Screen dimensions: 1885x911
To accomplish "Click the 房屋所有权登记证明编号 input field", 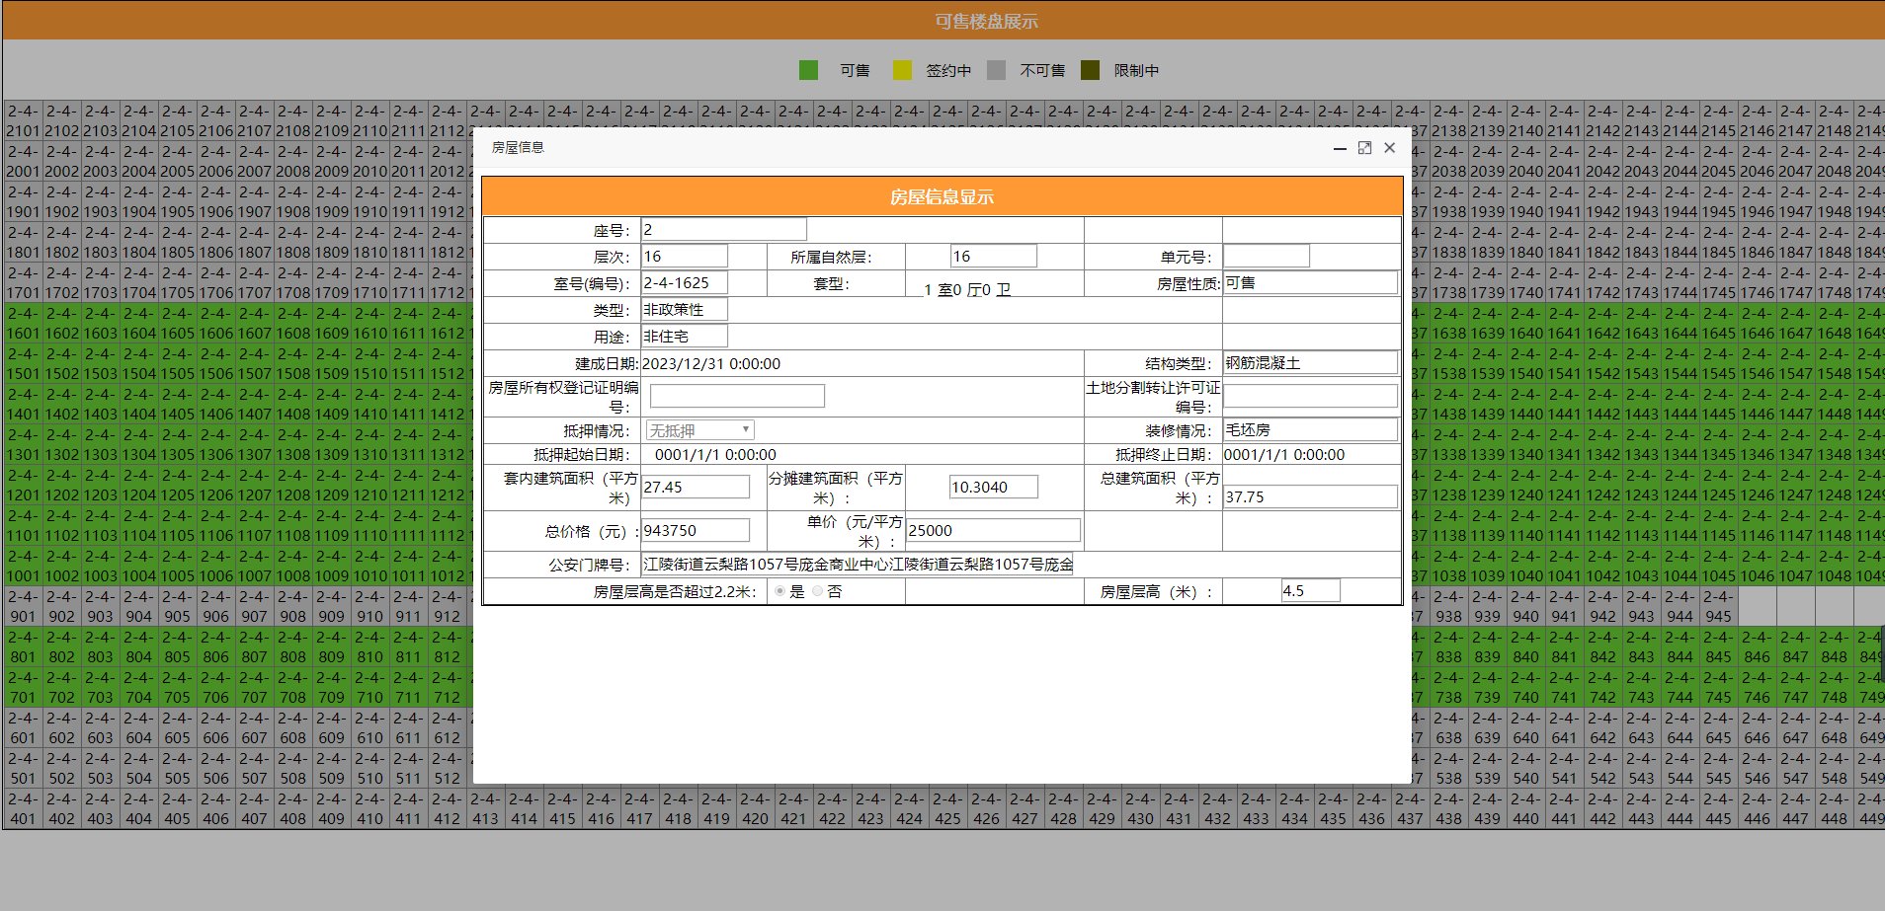I will click(x=737, y=396).
